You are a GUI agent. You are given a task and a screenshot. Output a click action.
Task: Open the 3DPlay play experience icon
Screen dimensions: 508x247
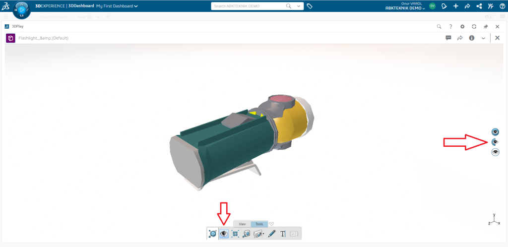click(213, 234)
